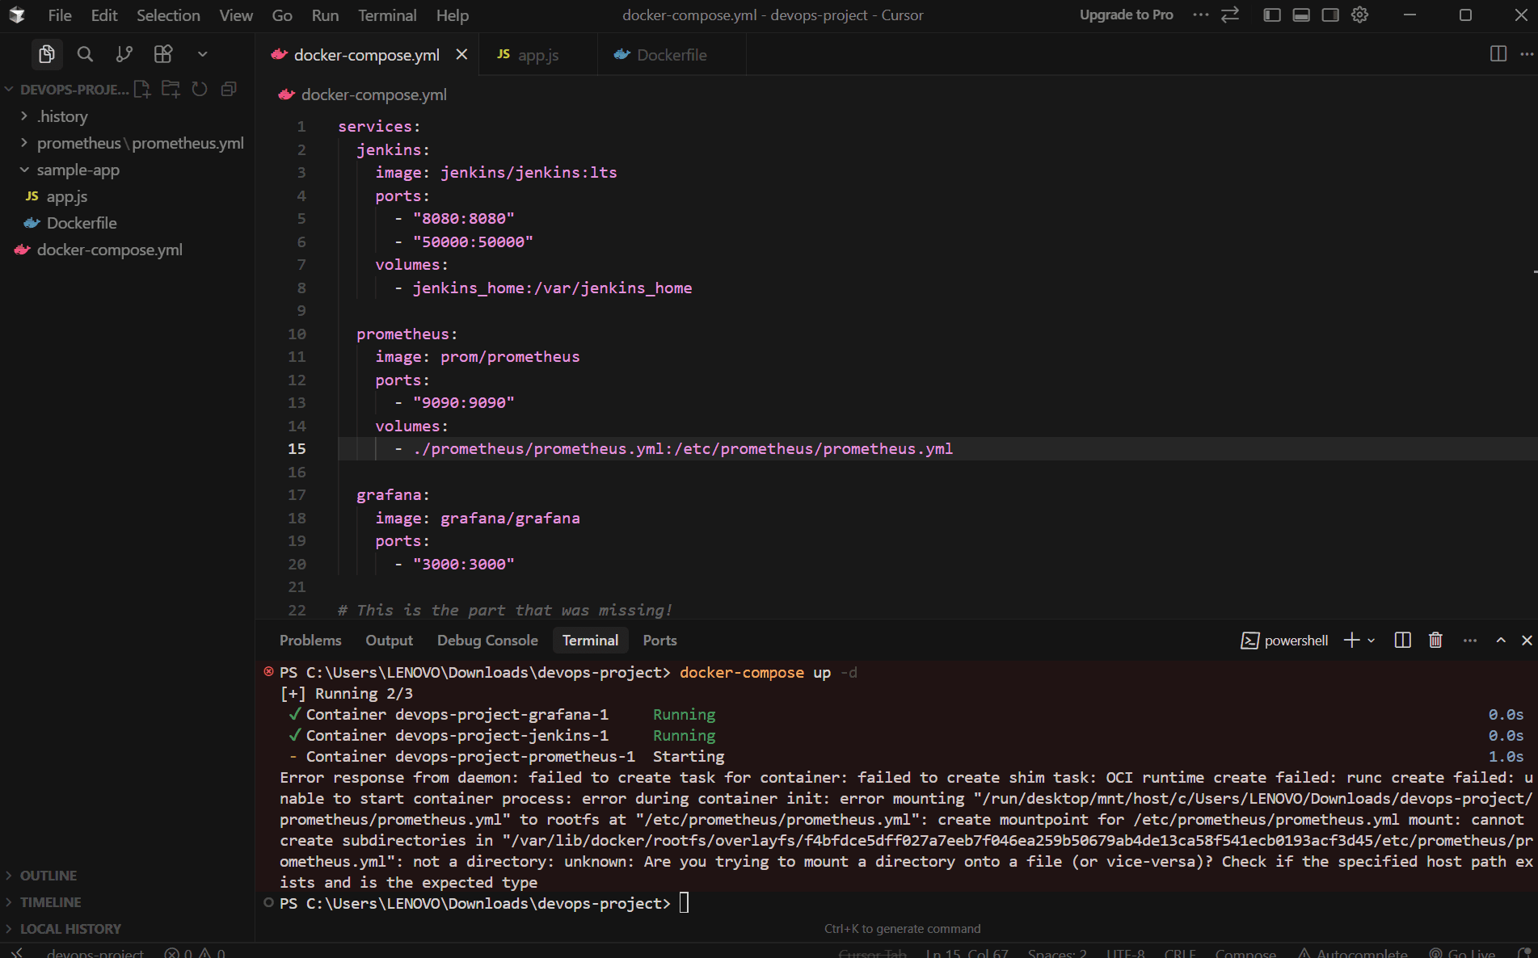Click Upgrade to Pro

click(1126, 15)
